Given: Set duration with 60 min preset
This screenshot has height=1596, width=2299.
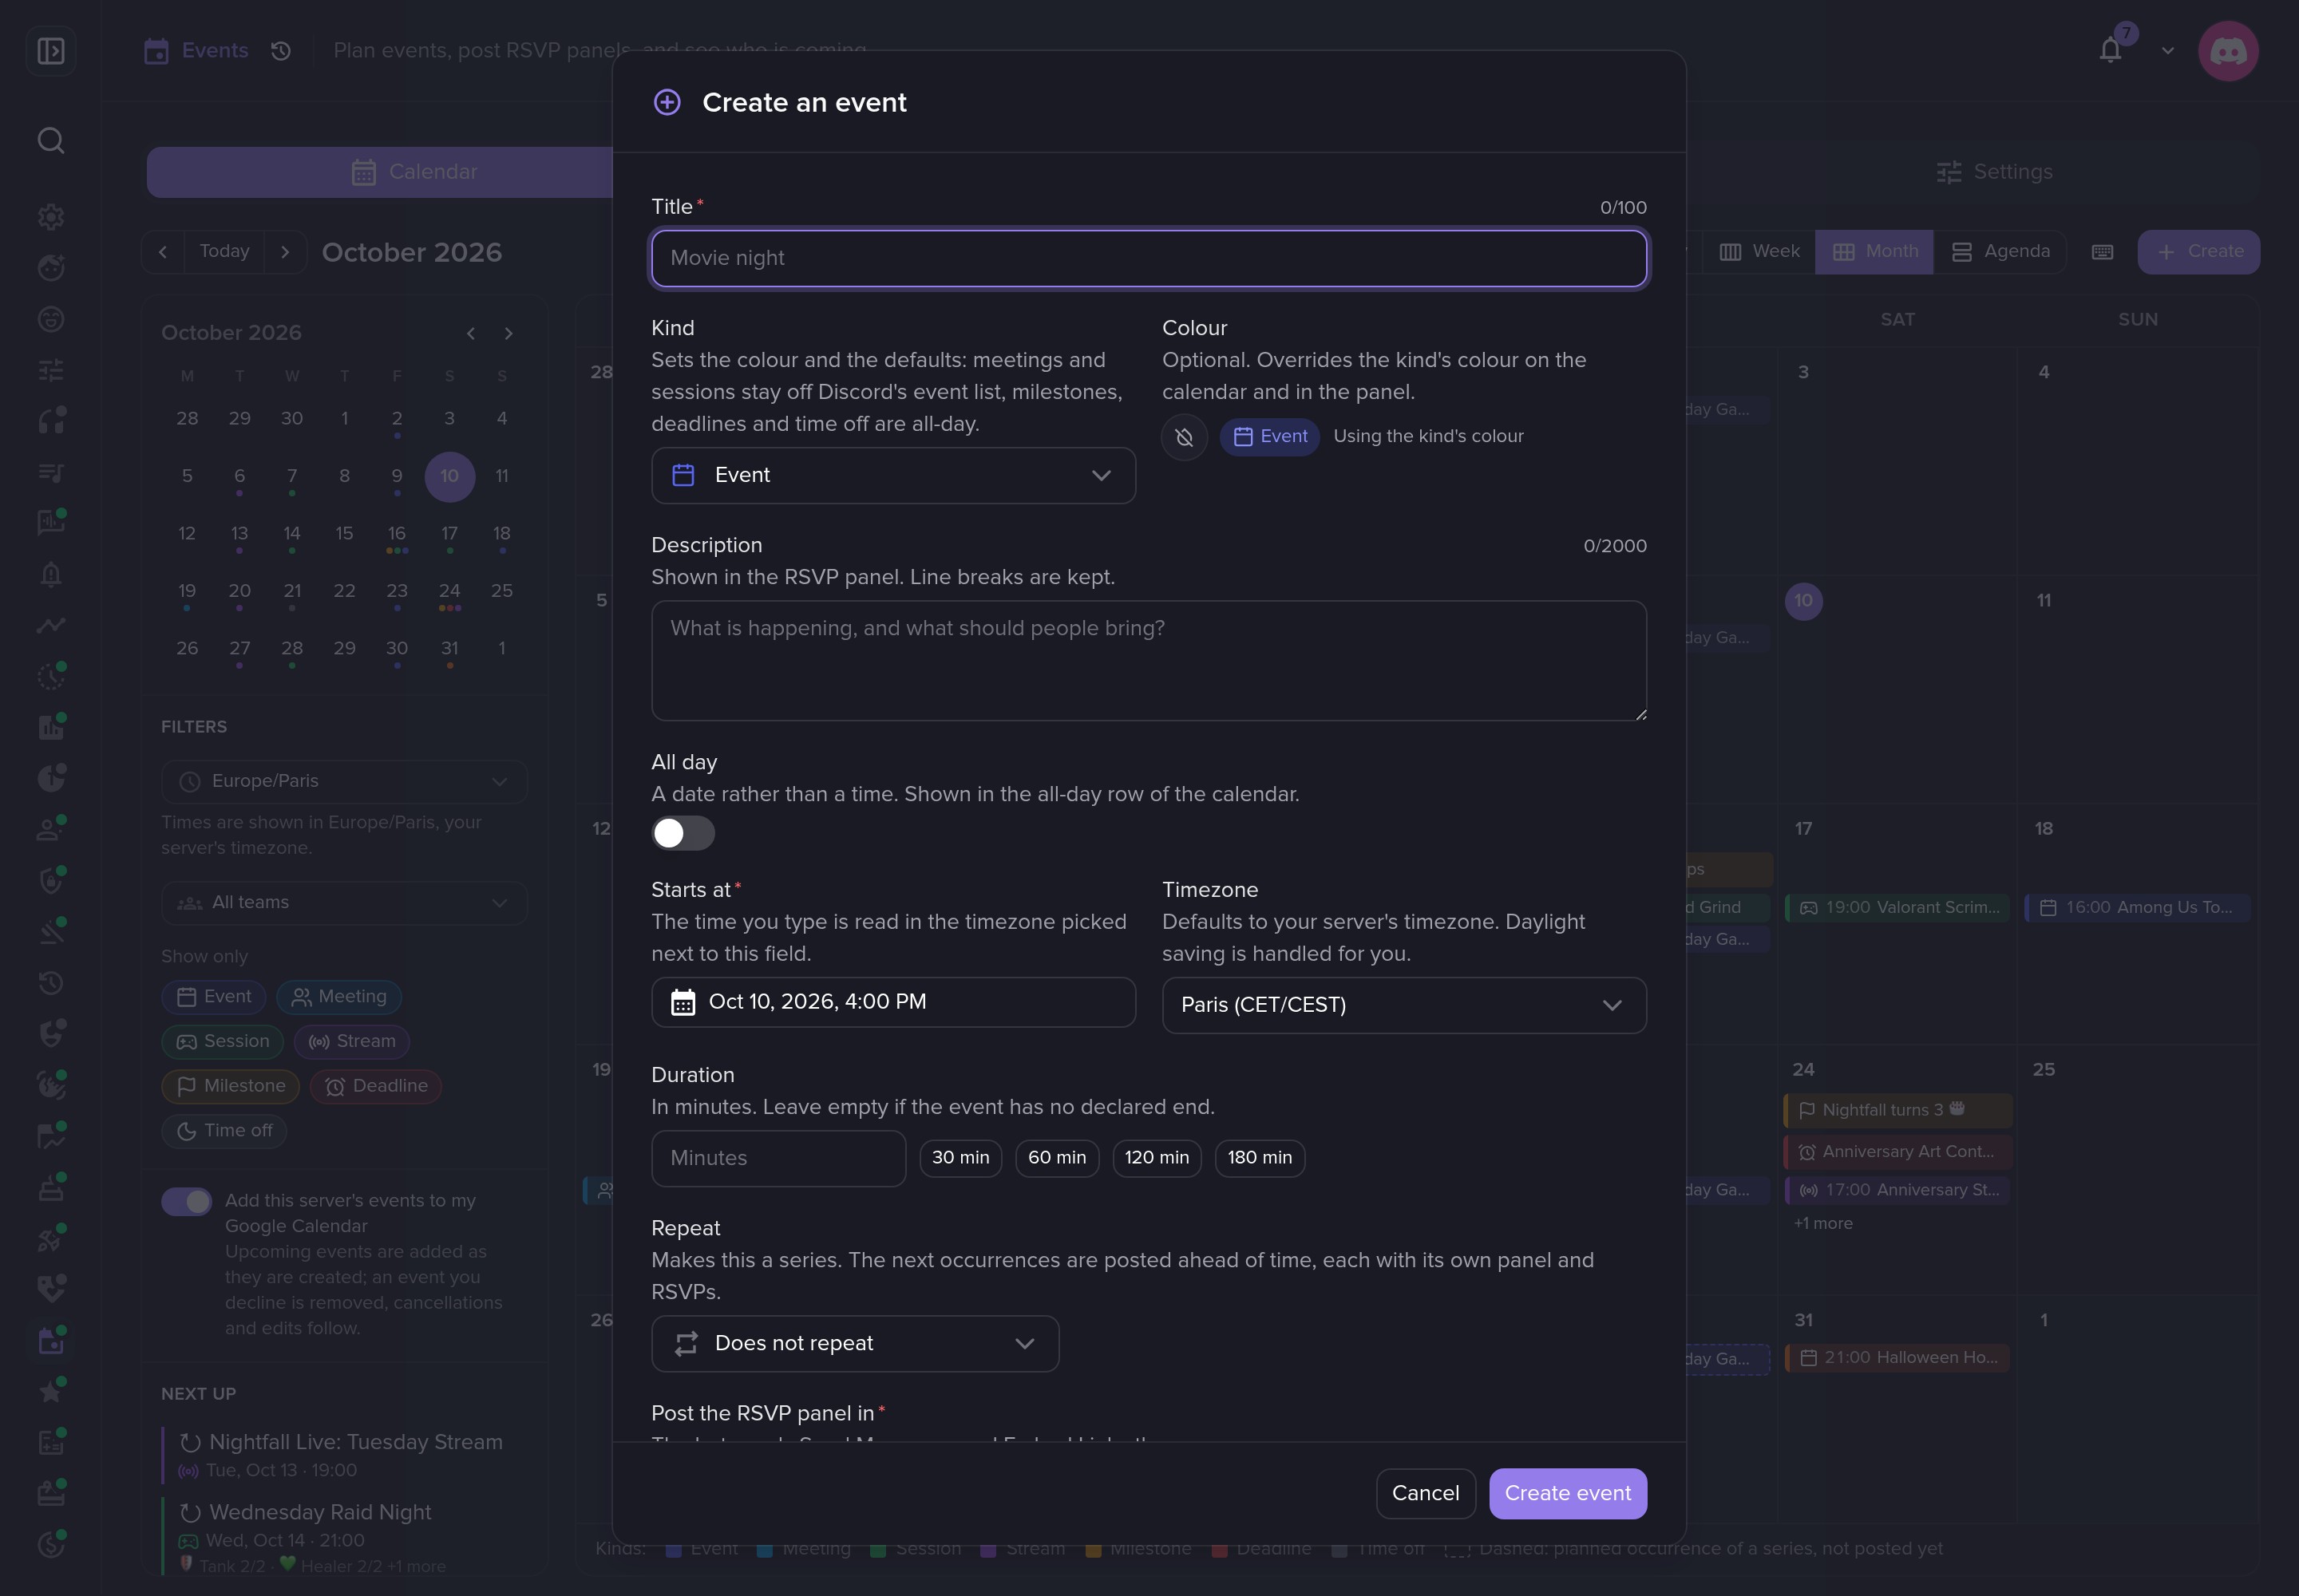Looking at the screenshot, I should 1058,1158.
